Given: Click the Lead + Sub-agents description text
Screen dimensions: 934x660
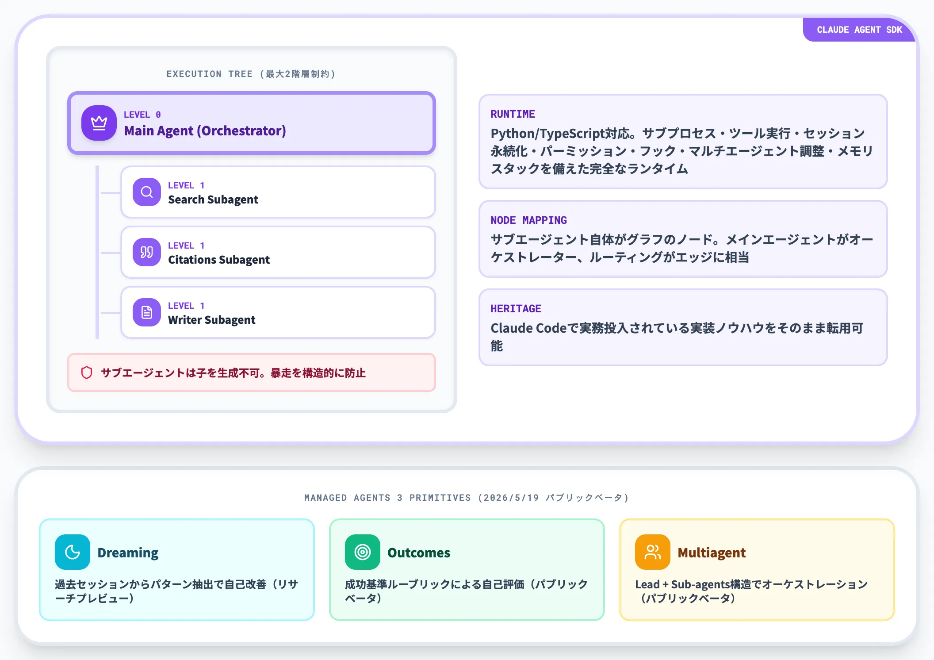Looking at the screenshot, I should (x=751, y=591).
